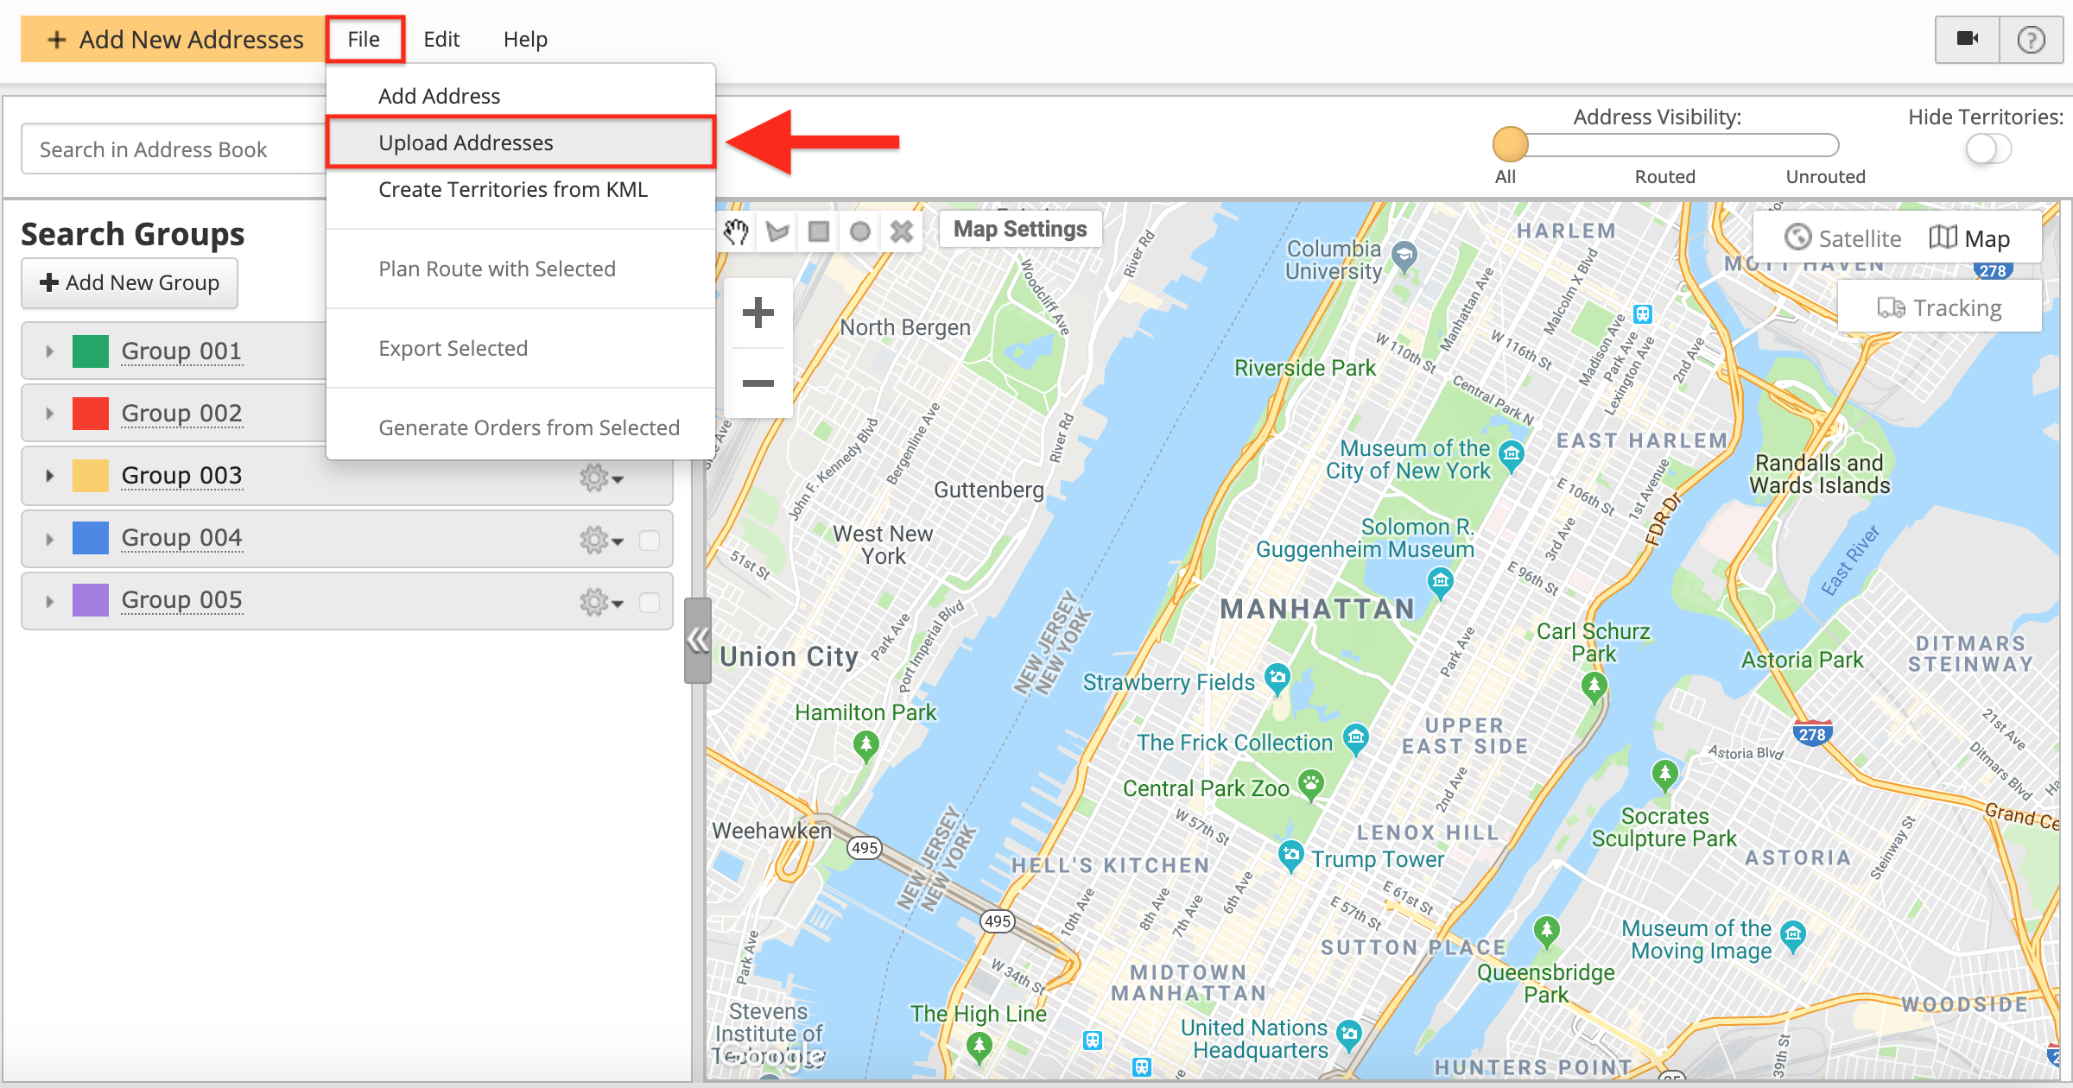Select the hand pan tool on map
The width and height of the screenshot is (2073, 1088).
pos(736,231)
